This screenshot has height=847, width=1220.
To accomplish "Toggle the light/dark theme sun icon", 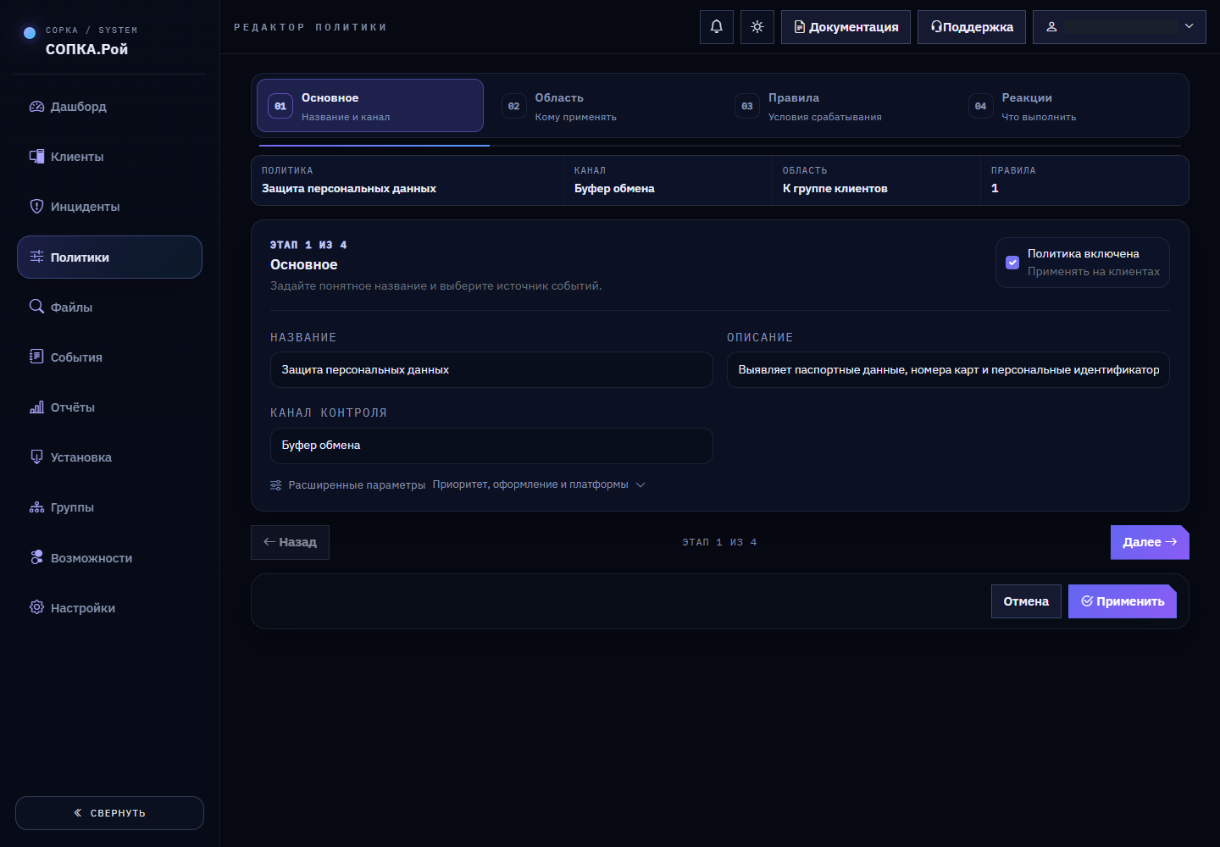I will click(757, 27).
